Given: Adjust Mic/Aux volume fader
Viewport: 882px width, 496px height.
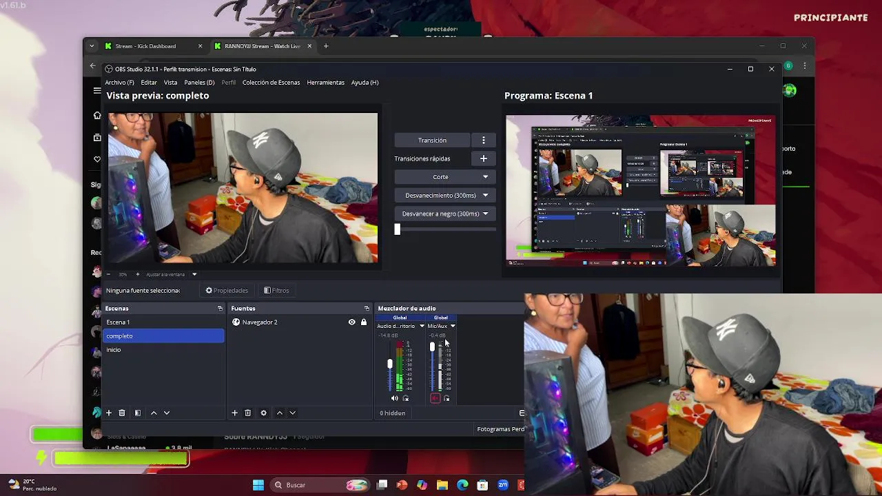Looking at the screenshot, I should pos(432,347).
